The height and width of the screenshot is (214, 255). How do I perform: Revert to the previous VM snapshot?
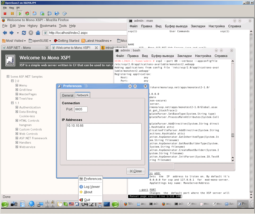click(42, 14)
